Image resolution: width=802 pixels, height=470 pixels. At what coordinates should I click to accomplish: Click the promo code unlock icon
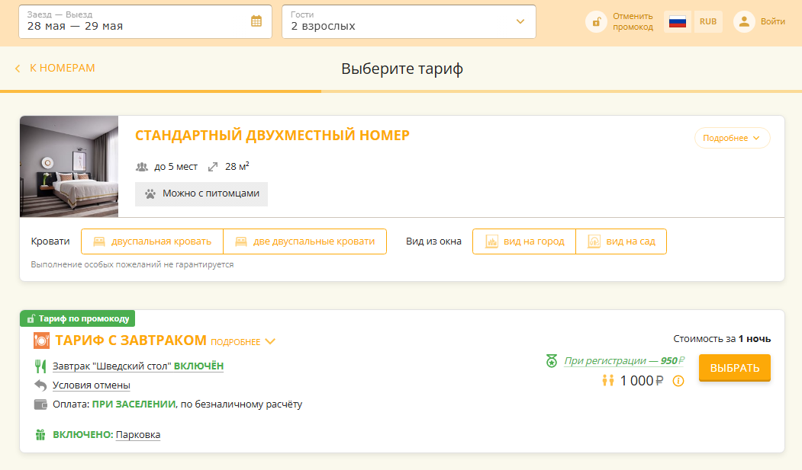(597, 21)
